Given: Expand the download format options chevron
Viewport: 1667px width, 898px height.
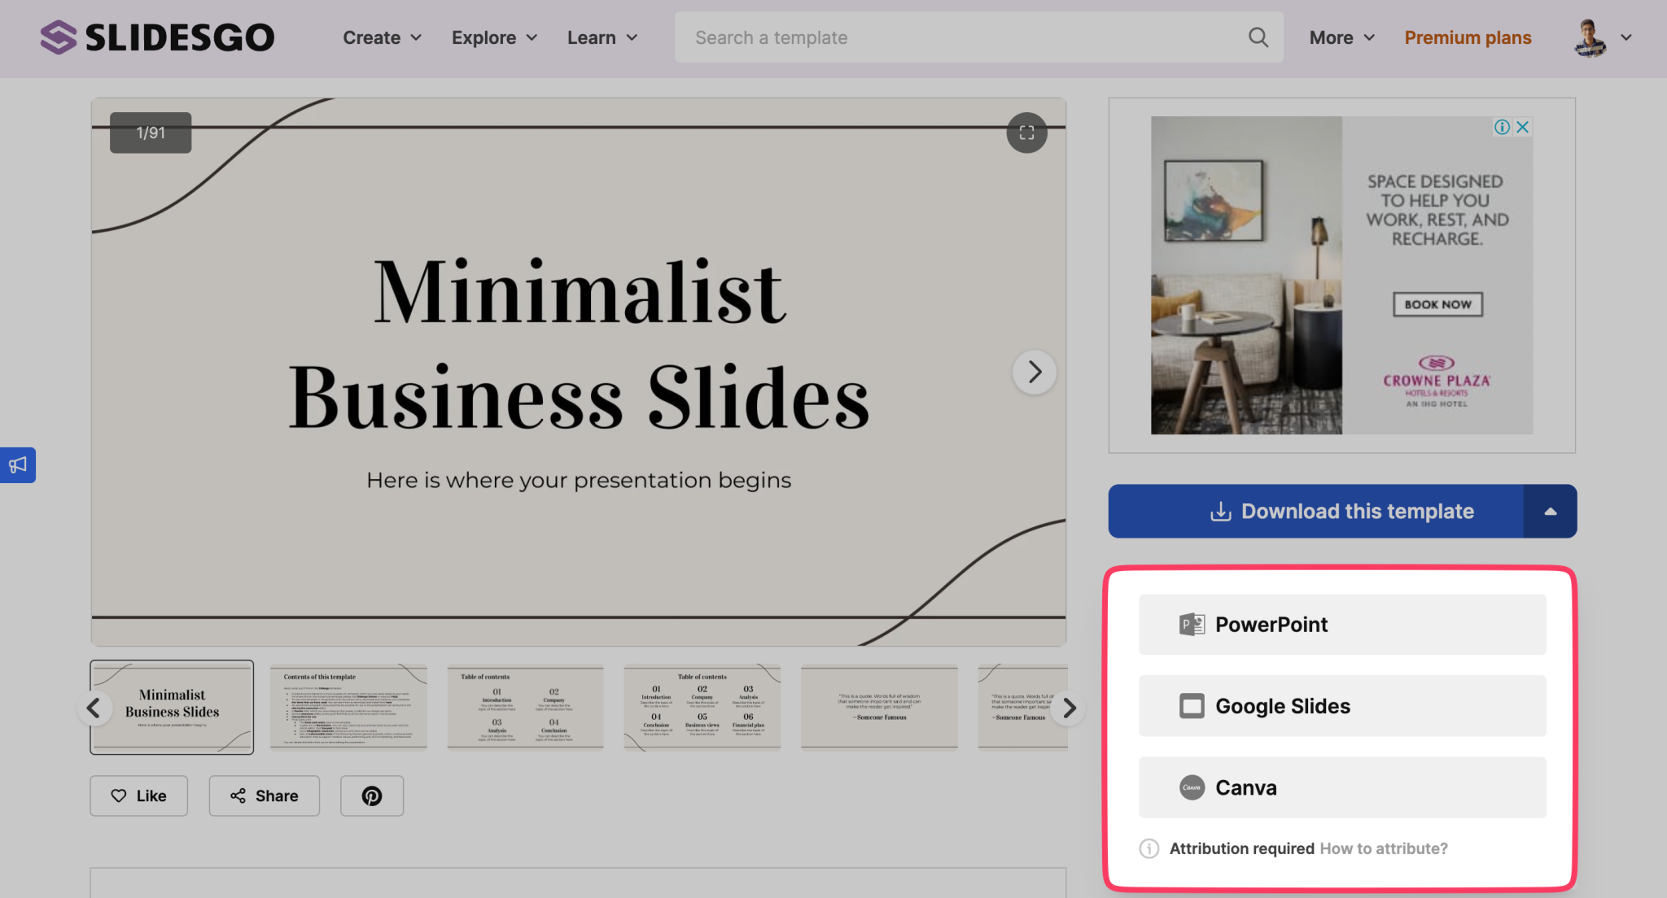Looking at the screenshot, I should [1550, 511].
